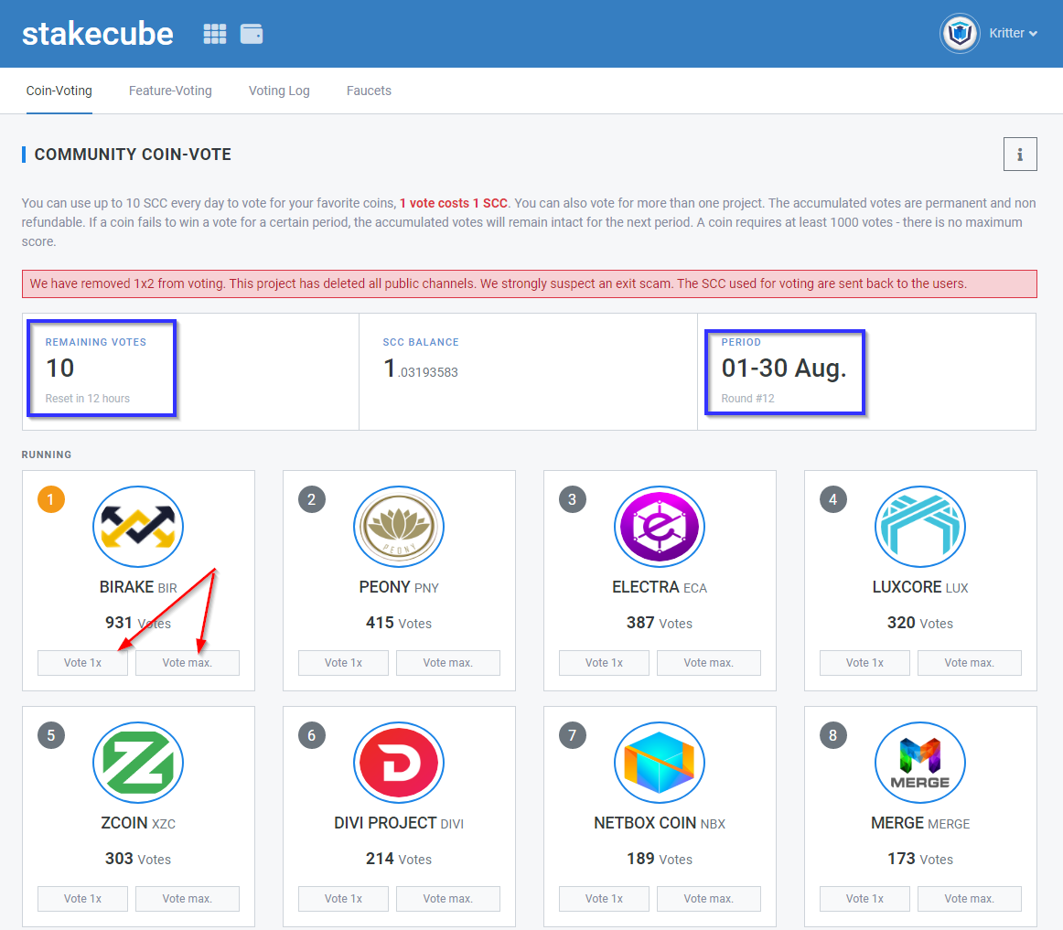The image size is (1063, 930).
Task: Vote max. for Zcoin
Action: click(x=188, y=899)
